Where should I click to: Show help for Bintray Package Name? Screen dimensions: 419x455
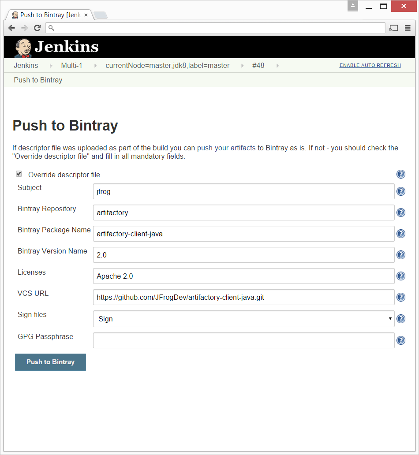[400, 234]
